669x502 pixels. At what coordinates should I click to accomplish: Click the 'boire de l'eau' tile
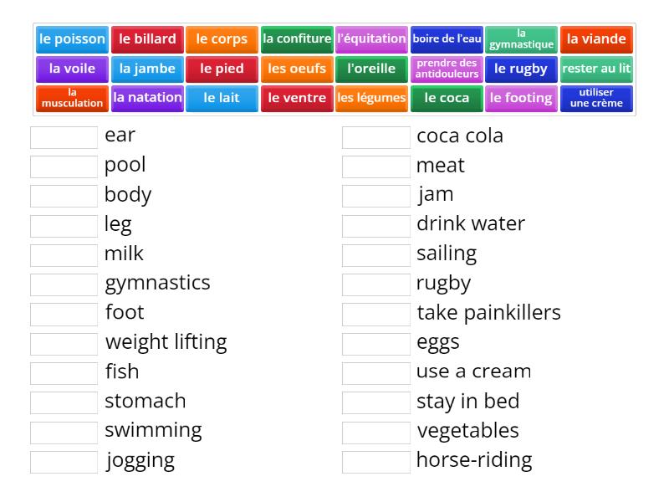pyautogui.click(x=447, y=38)
